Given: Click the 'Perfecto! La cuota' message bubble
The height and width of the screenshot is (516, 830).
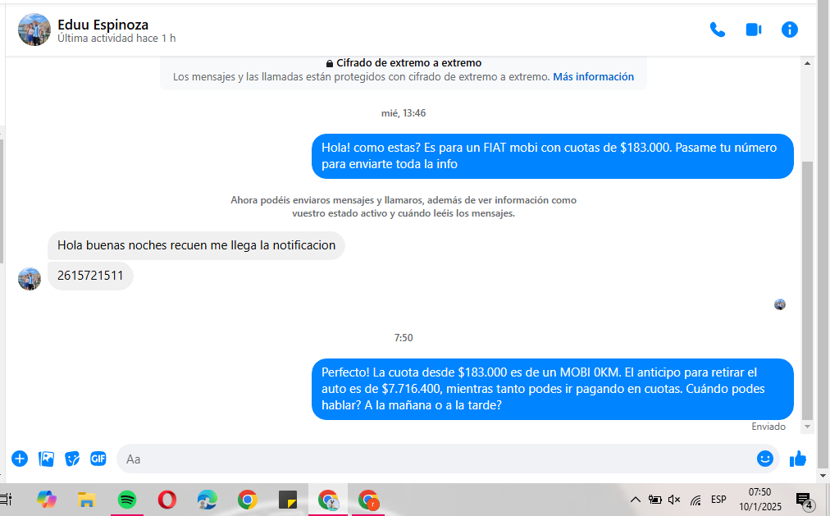Looking at the screenshot, I should pos(552,389).
